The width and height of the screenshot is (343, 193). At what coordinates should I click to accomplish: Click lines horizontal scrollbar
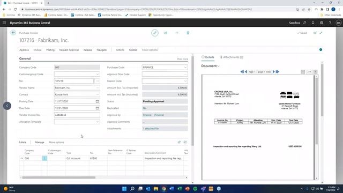(58, 177)
